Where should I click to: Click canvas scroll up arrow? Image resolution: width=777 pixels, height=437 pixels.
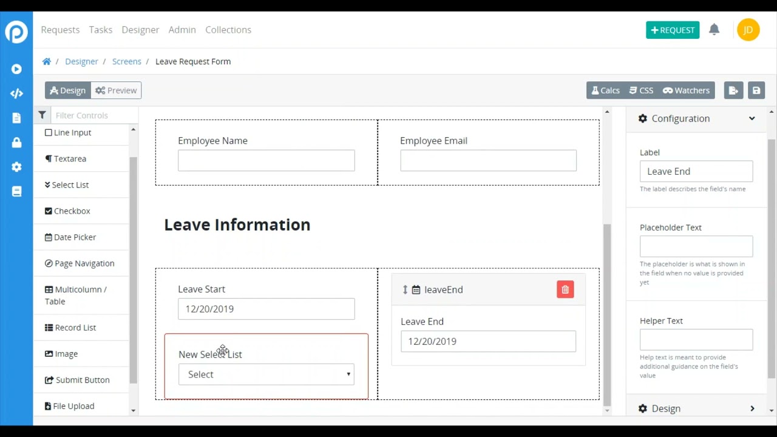(x=606, y=112)
